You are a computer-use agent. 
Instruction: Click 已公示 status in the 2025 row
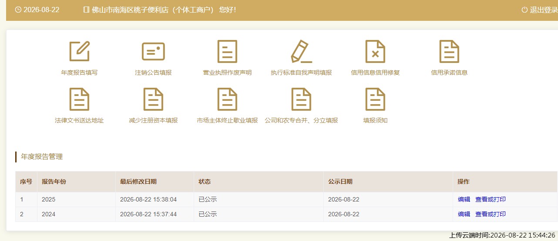coord(208,200)
